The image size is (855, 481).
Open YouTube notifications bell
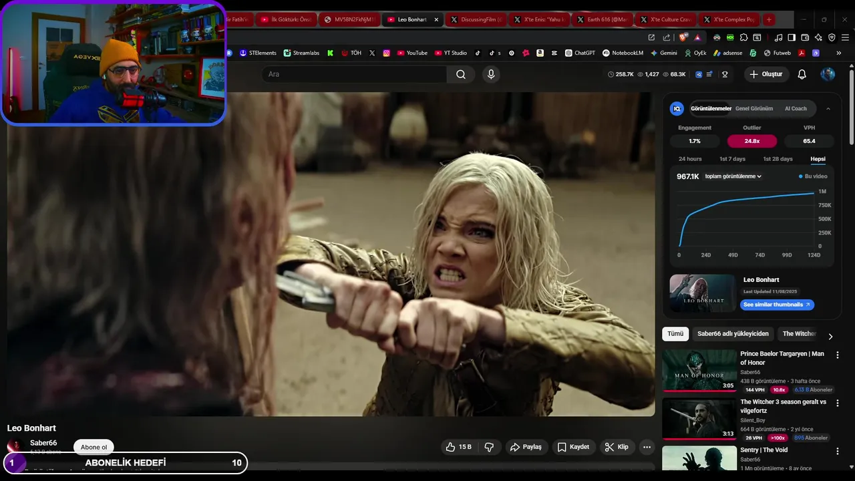tap(802, 74)
